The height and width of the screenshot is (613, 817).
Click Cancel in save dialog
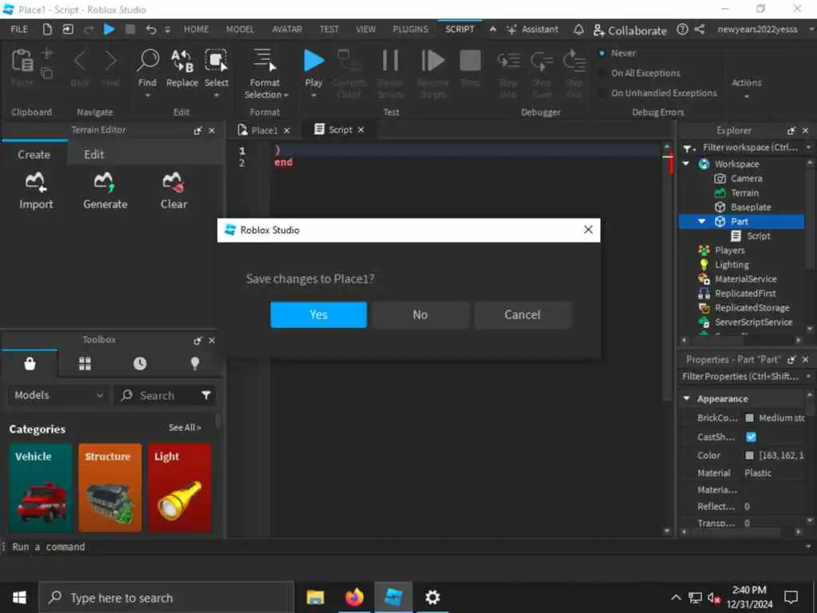pyautogui.click(x=522, y=314)
